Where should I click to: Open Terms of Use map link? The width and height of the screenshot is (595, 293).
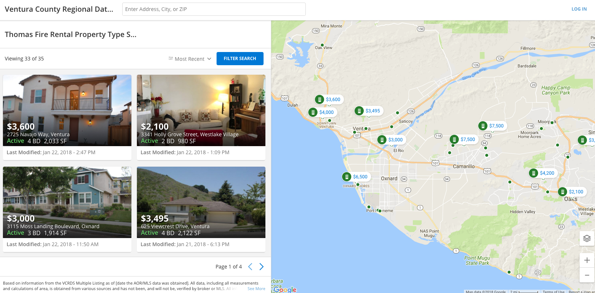coord(554,292)
